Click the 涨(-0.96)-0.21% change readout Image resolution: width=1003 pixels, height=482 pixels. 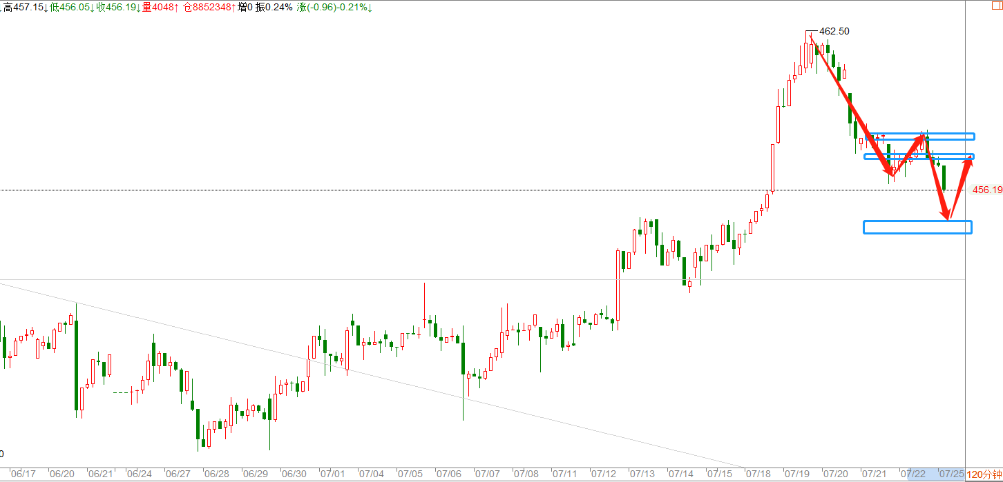pos(335,7)
